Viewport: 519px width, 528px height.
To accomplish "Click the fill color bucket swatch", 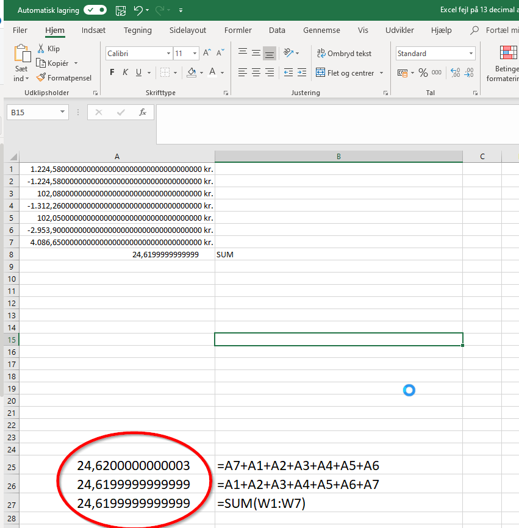I will point(191,73).
